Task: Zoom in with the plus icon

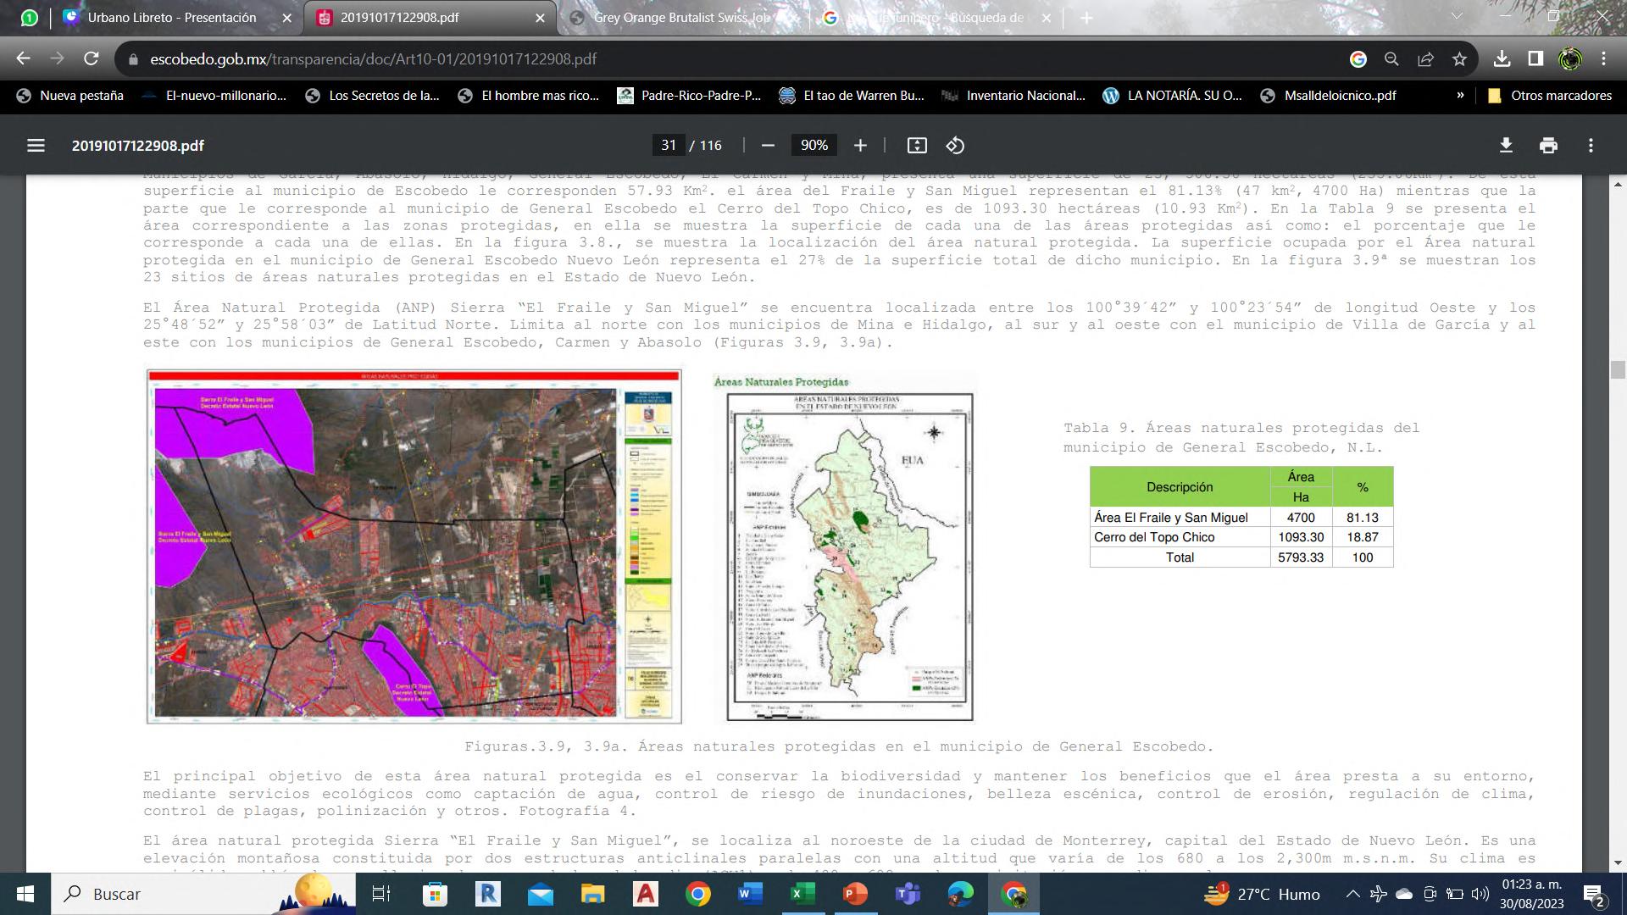Action: [x=860, y=146]
